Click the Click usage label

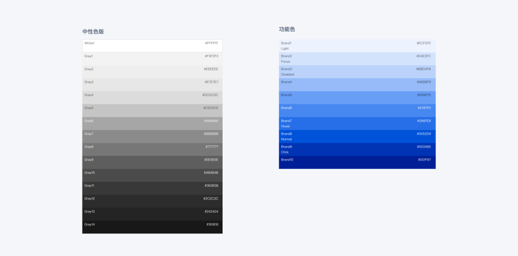(285, 152)
